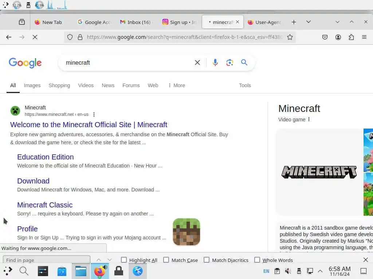Click the URL address bar
373x279 pixels.
184,37
